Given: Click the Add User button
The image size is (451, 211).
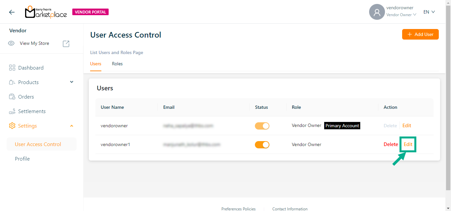Looking at the screenshot, I should 420,34.
